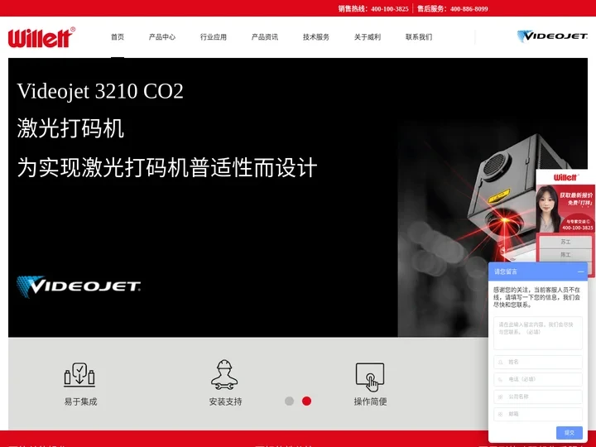596x447 pixels.
Task: Submit the message with 提交 button
Action: tap(569, 433)
